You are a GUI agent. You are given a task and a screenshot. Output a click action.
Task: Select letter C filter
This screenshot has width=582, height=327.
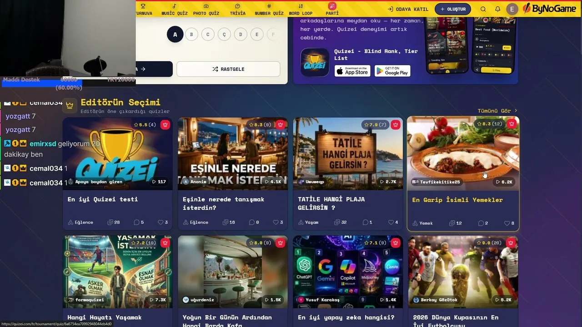(208, 35)
